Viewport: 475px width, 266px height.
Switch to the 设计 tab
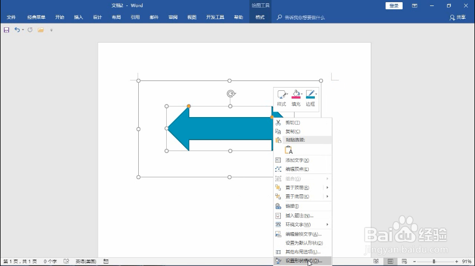pos(97,17)
